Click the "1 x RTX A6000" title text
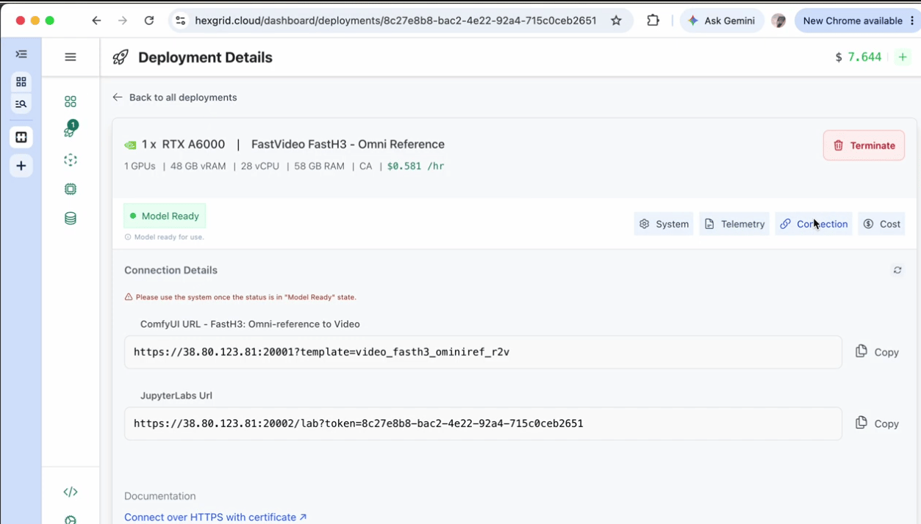Screen dimensions: 921x524 point(184,145)
